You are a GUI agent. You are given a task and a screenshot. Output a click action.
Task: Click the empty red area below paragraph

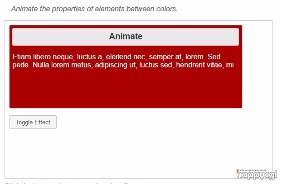coord(126,88)
